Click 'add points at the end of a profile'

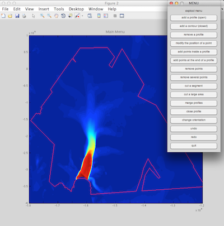click(194, 60)
